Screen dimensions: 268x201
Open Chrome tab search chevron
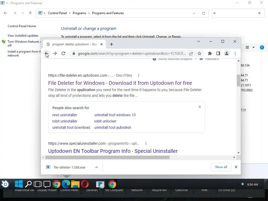(x=199, y=41)
